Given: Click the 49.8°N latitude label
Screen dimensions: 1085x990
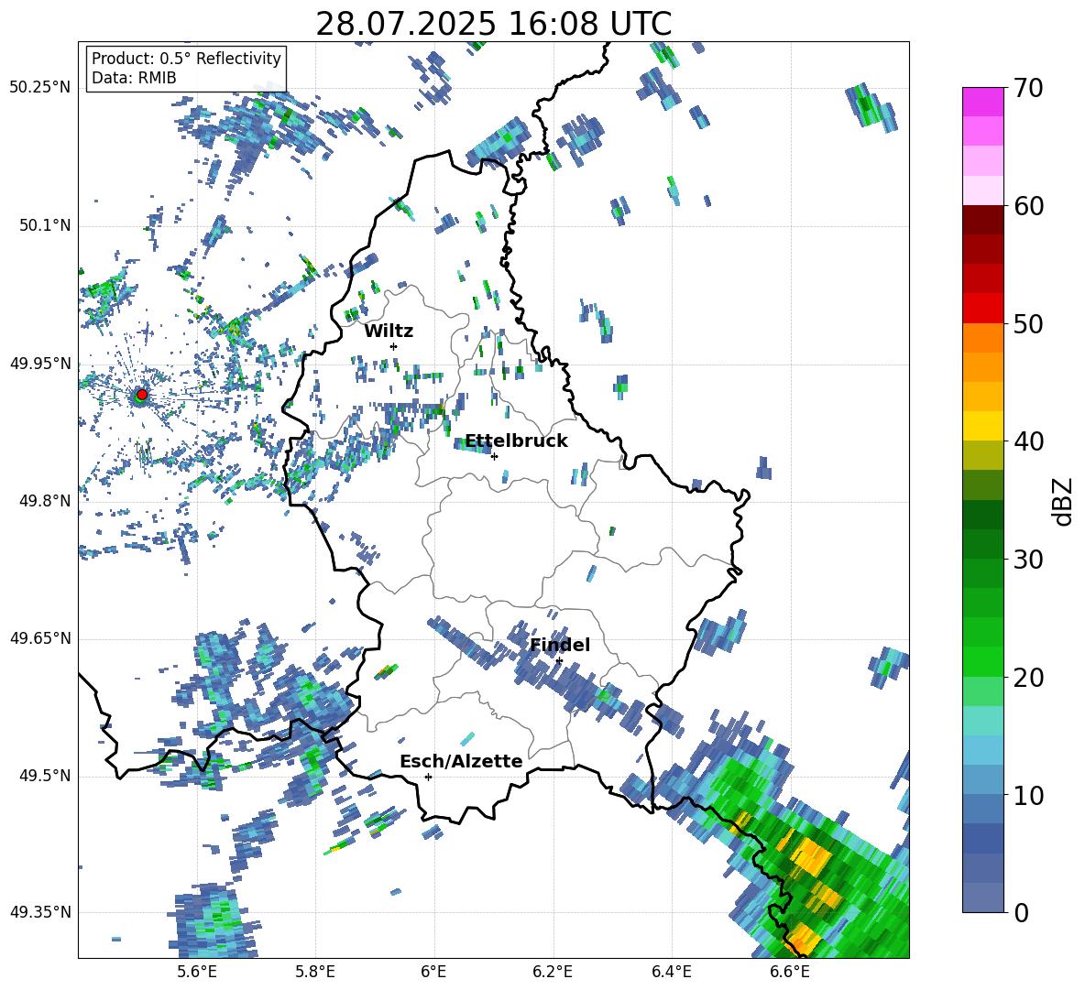Looking at the screenshot, I should (x=44, y=501).
